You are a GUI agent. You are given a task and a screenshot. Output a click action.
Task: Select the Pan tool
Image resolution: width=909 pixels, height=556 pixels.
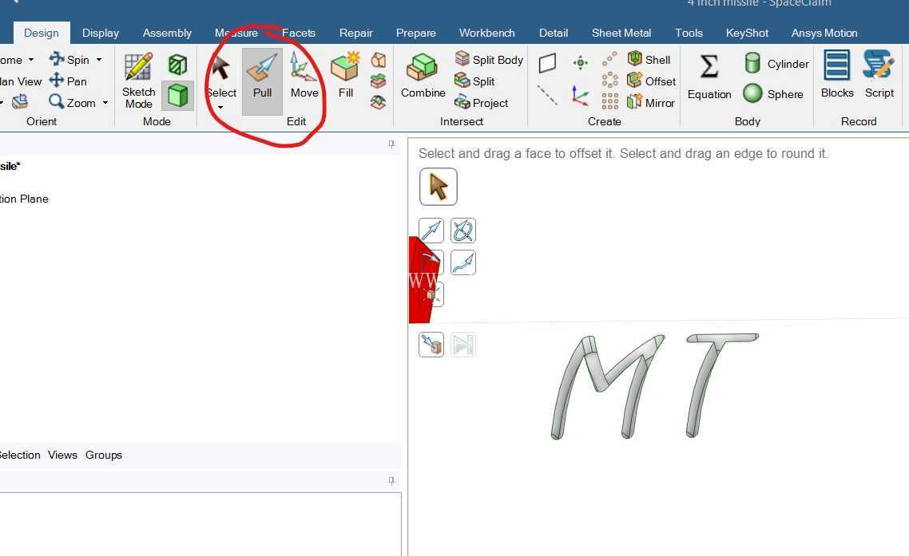click(x=69, y=81)
